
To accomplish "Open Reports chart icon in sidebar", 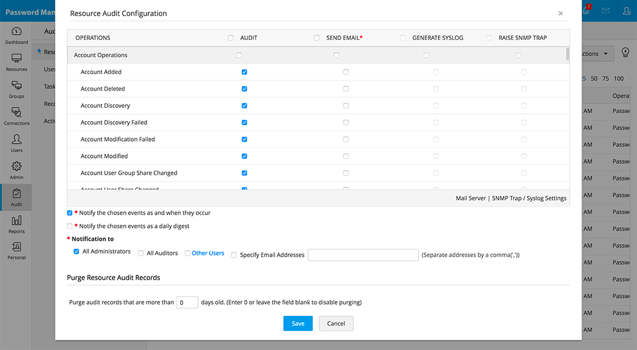I will pos(16,224).
